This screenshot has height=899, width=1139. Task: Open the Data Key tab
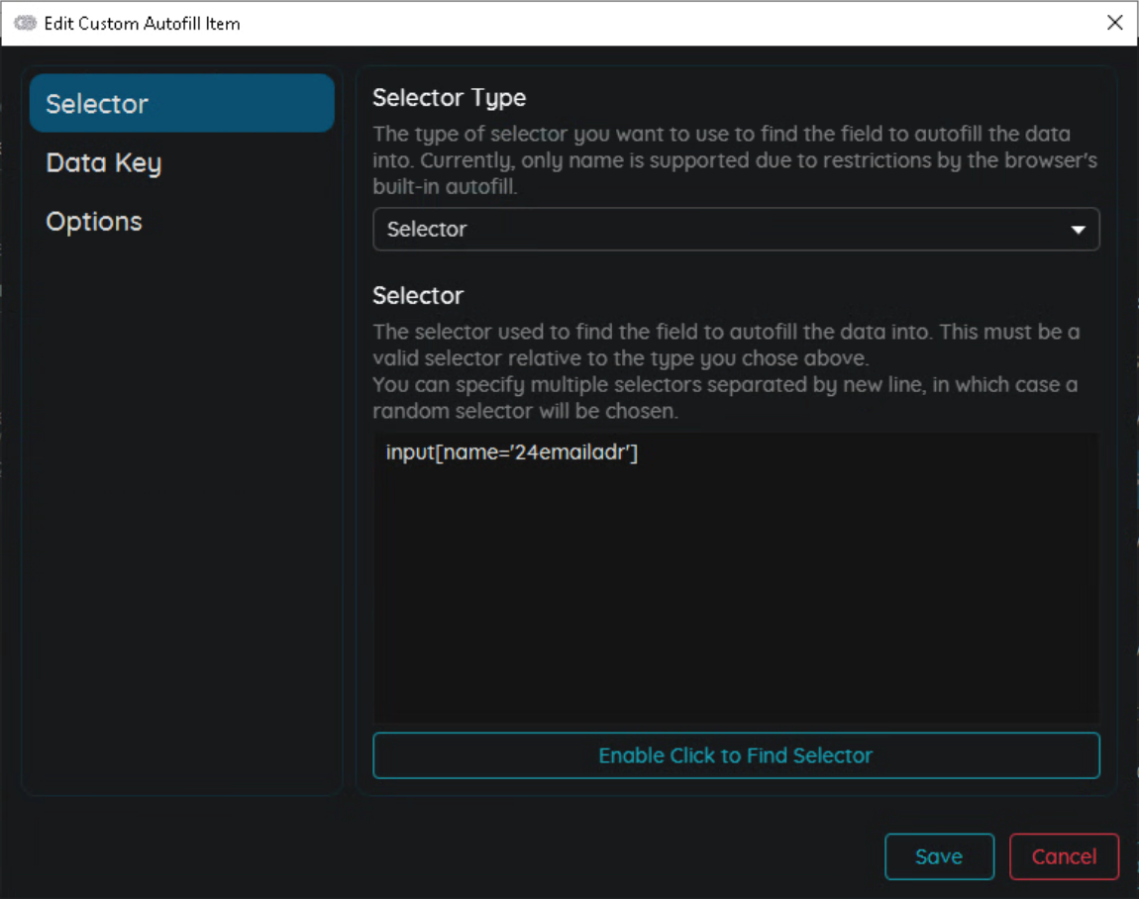coord(104,163)
